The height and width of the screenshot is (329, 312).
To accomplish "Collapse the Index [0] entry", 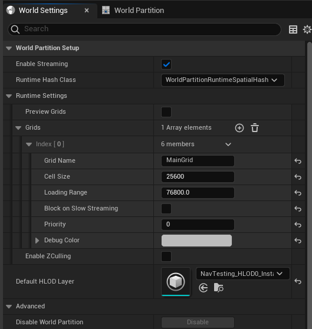I will click(x=29, y=144).
